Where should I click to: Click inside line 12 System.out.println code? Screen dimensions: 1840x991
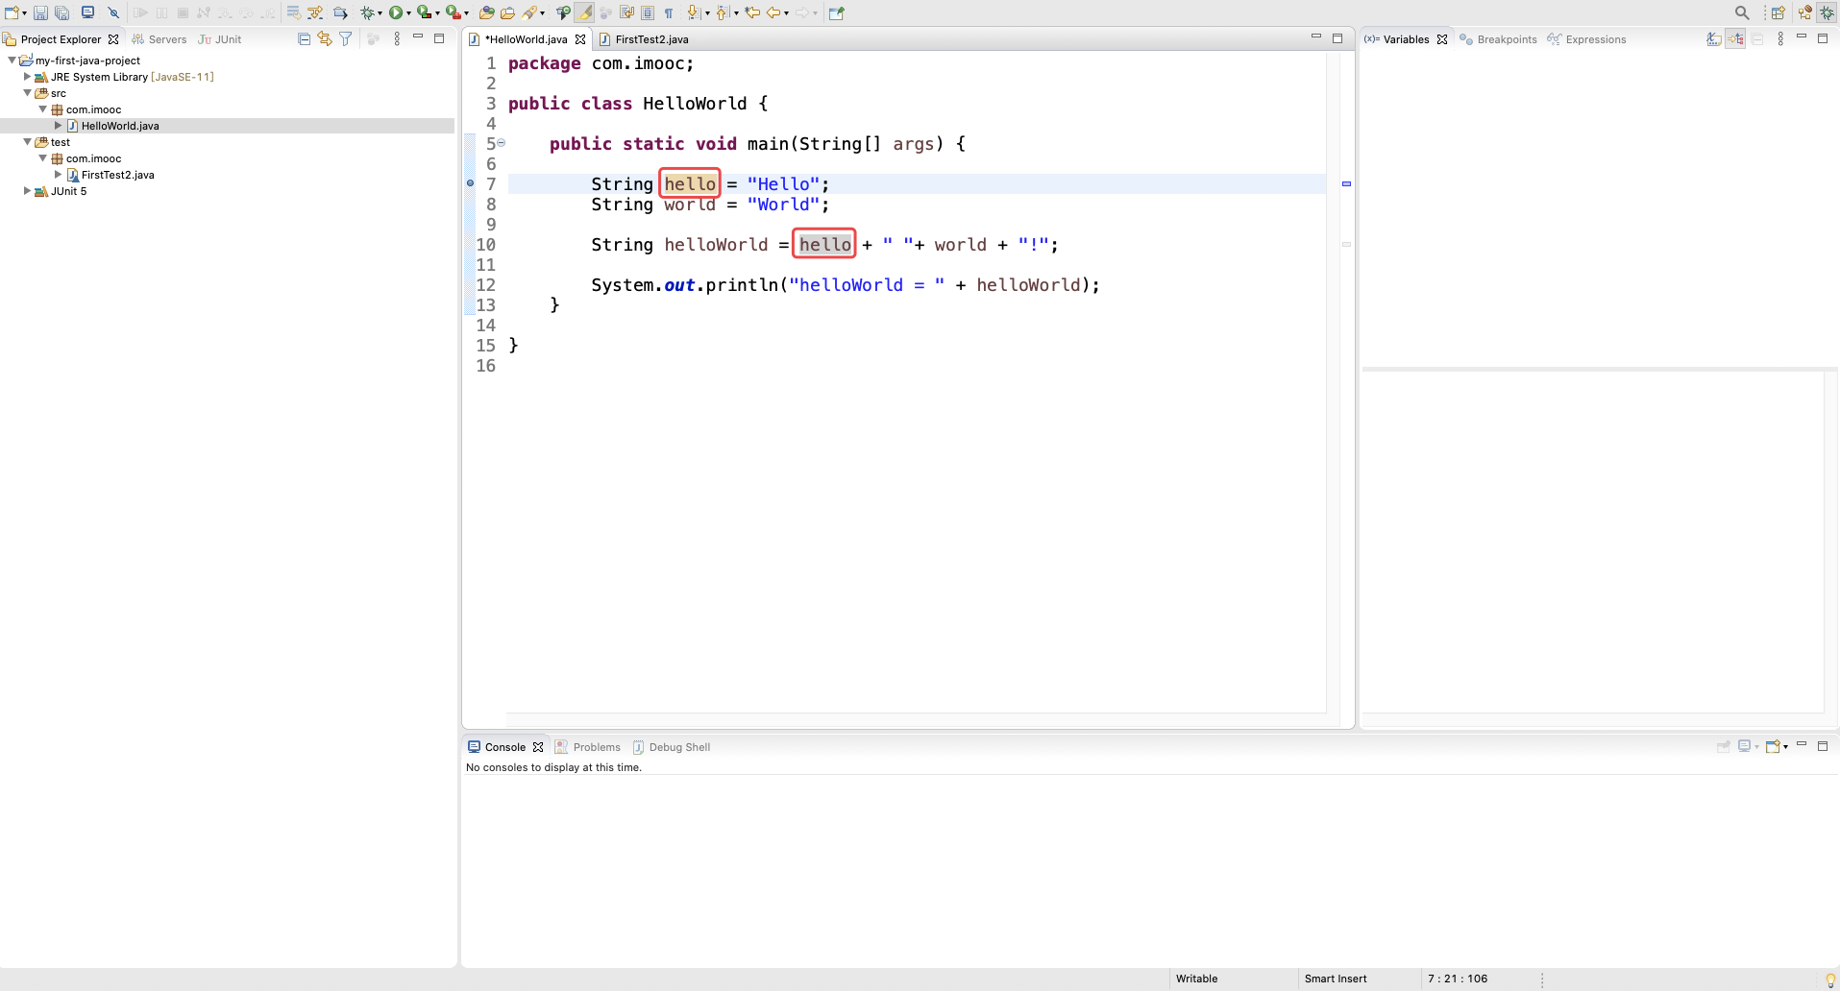pos(846,284)
